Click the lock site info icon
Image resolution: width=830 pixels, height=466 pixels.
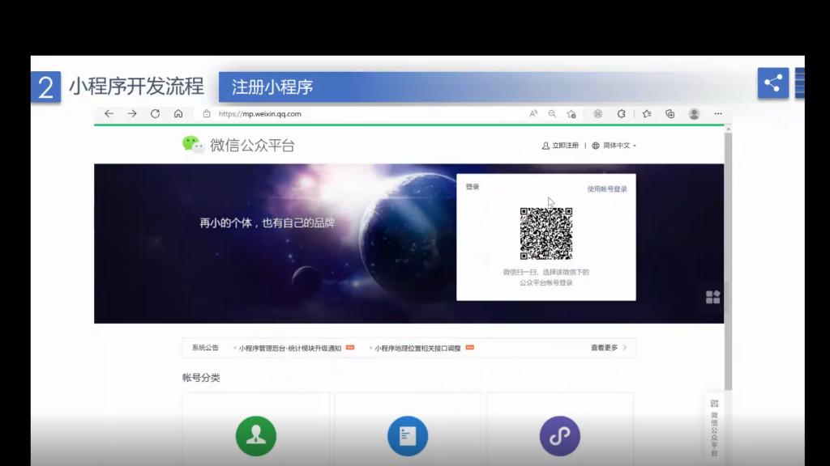pos(207,113)
